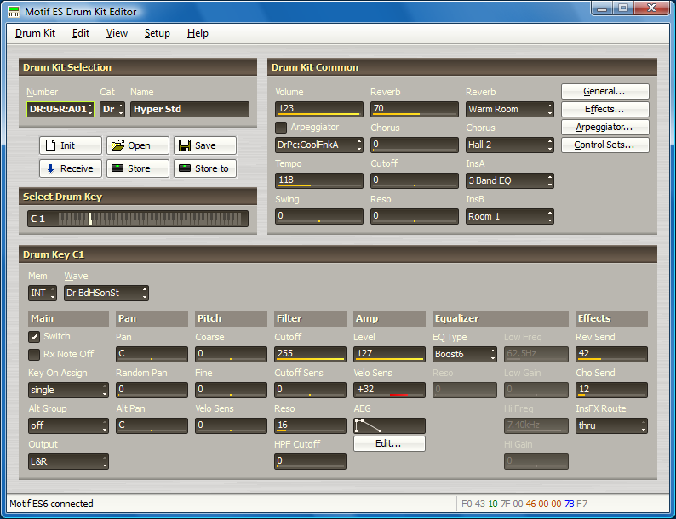Uncheck the Switch checkbox
Image resolution: width=676 pixels, height=519 pixels.
pyautogui.click(x=34, y=337)
